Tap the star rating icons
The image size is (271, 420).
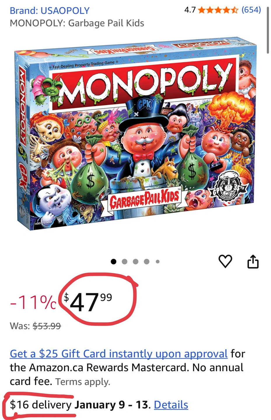218,10
